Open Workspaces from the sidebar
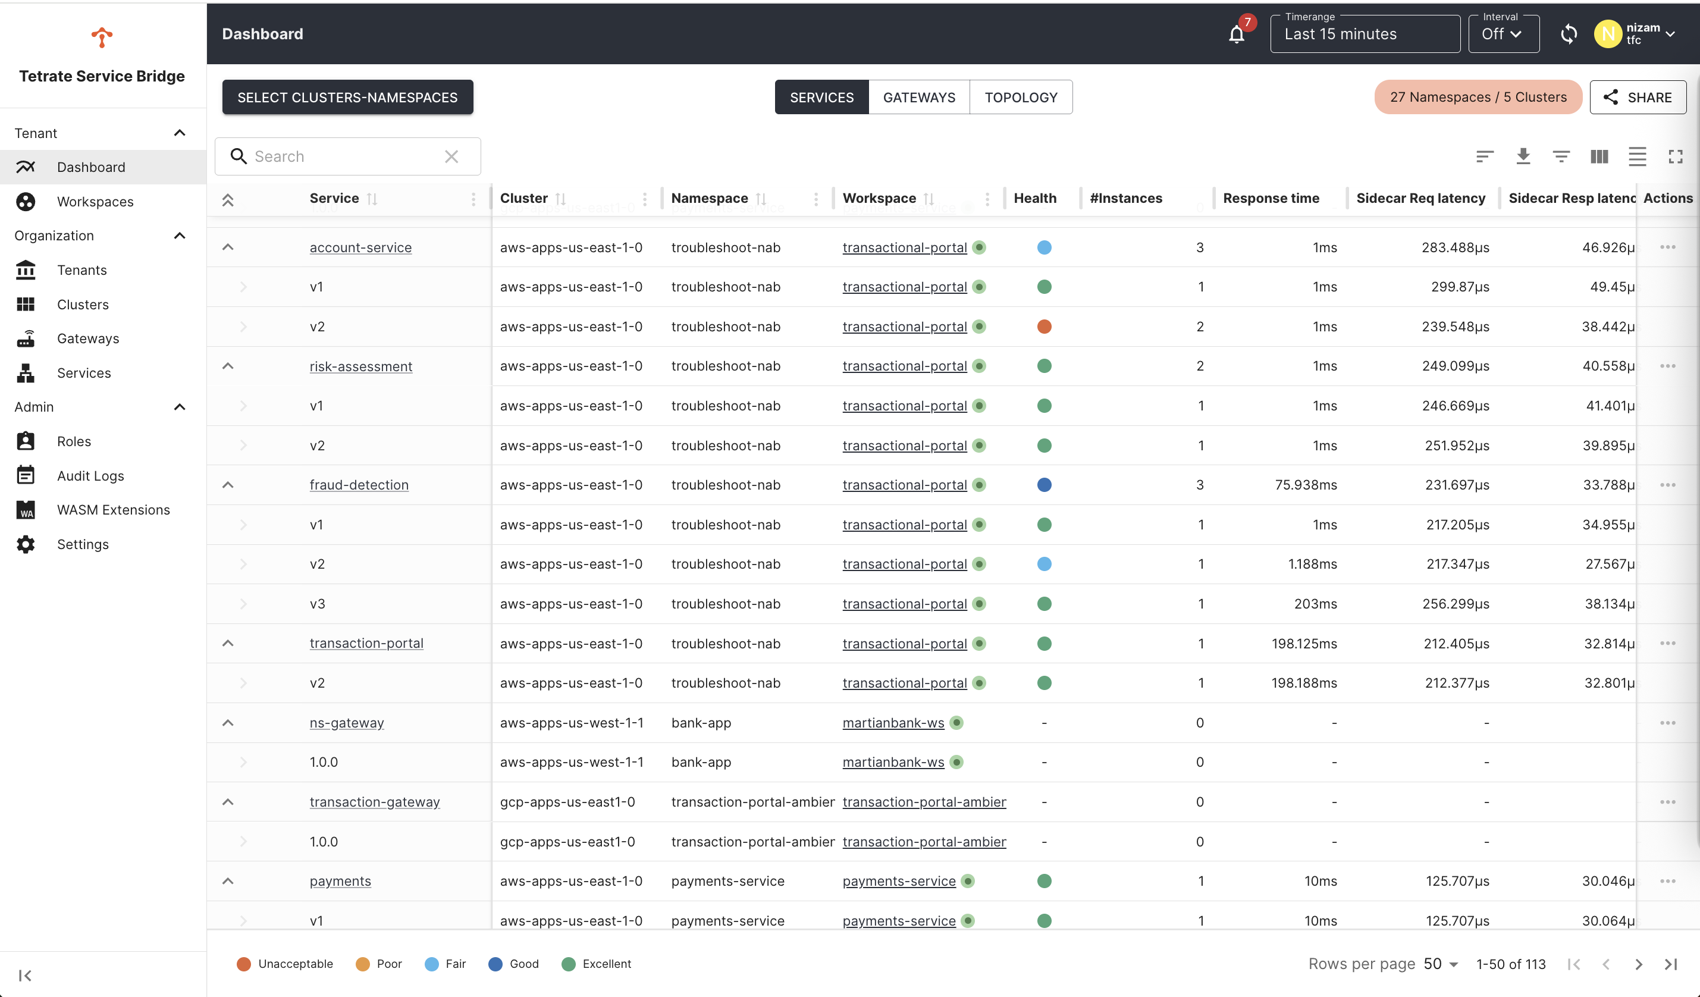Image resolution: width=1700 pixels, height=997 pixels. pos(95,201)
